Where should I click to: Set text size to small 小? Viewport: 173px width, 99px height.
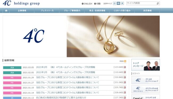pos(114,3)
